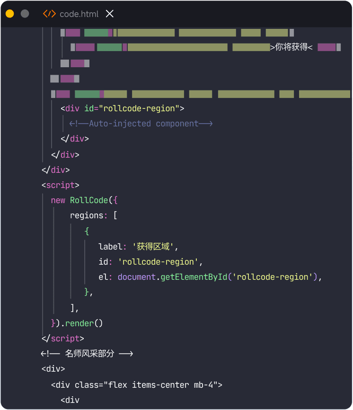The width and height of the screenshot is (353, 410).
Task: Click the new RollCode({ constructor line
Action: pyautogui.click(x=84, y=200)
